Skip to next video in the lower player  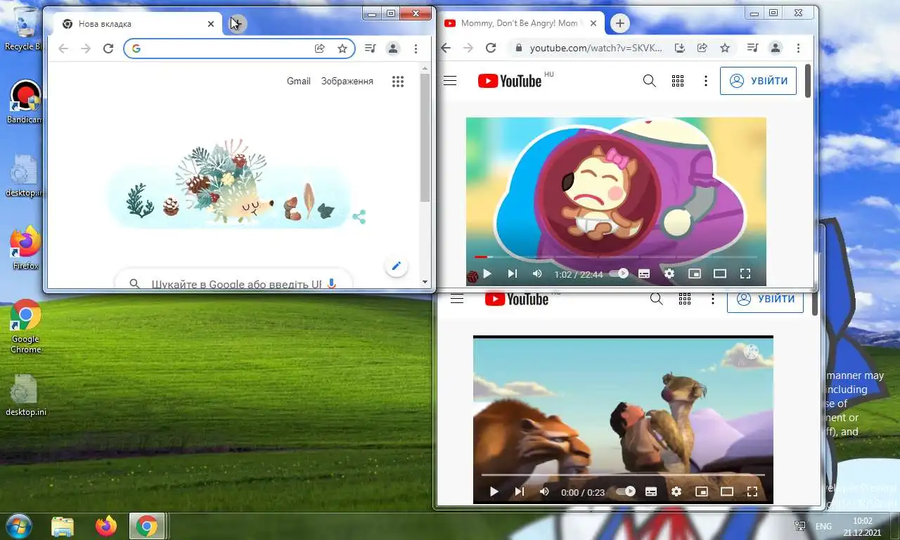tap(519, 491)
